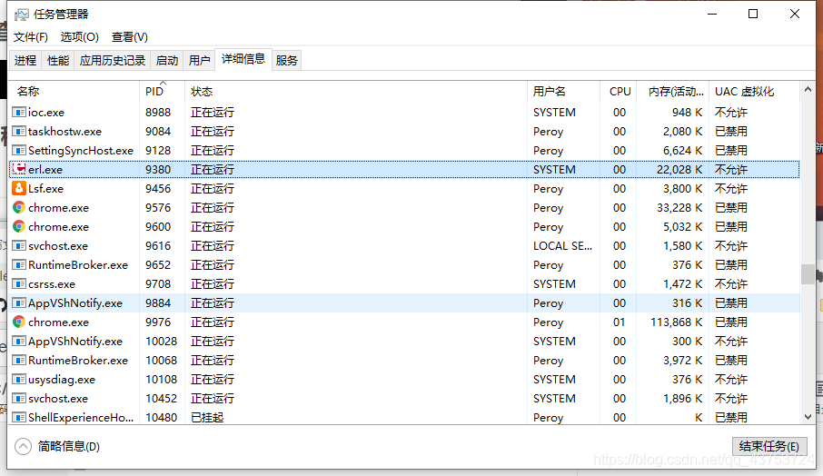Click the LOCAL SE... user name cell

(562, 245)
